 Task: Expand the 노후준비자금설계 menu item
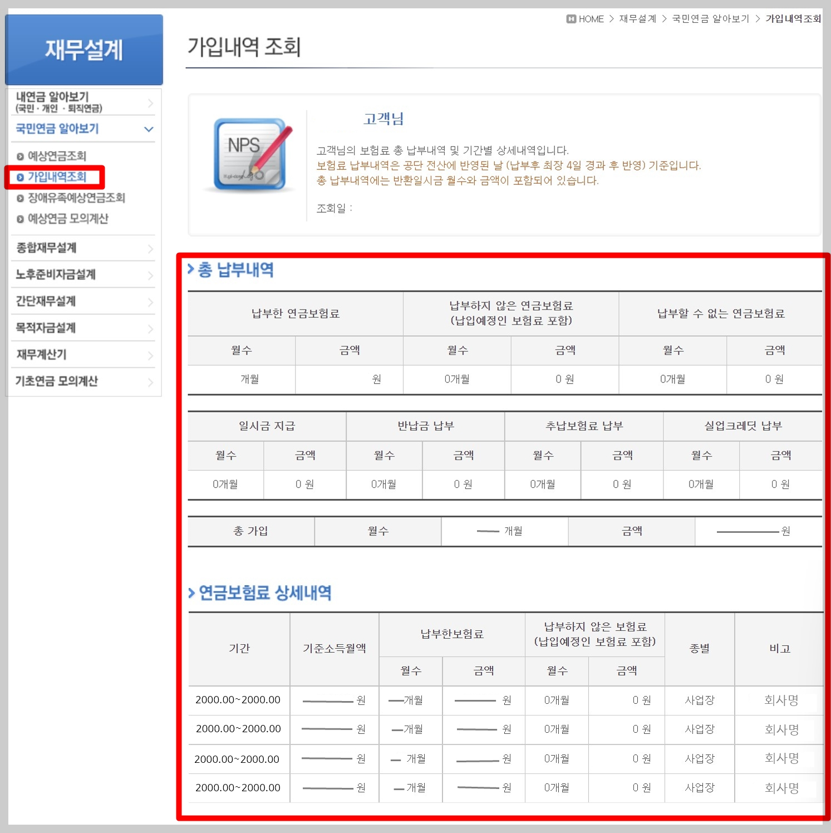[x=55, y=275]
